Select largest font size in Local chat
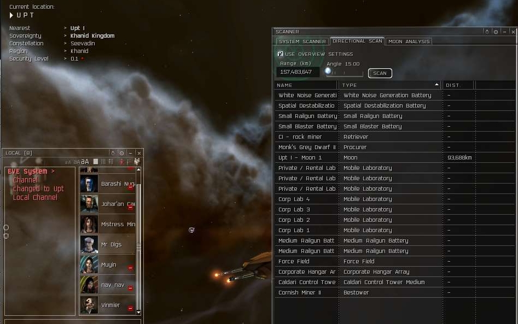Viewport: 518px width, 324px height. [x=85, y=162]
